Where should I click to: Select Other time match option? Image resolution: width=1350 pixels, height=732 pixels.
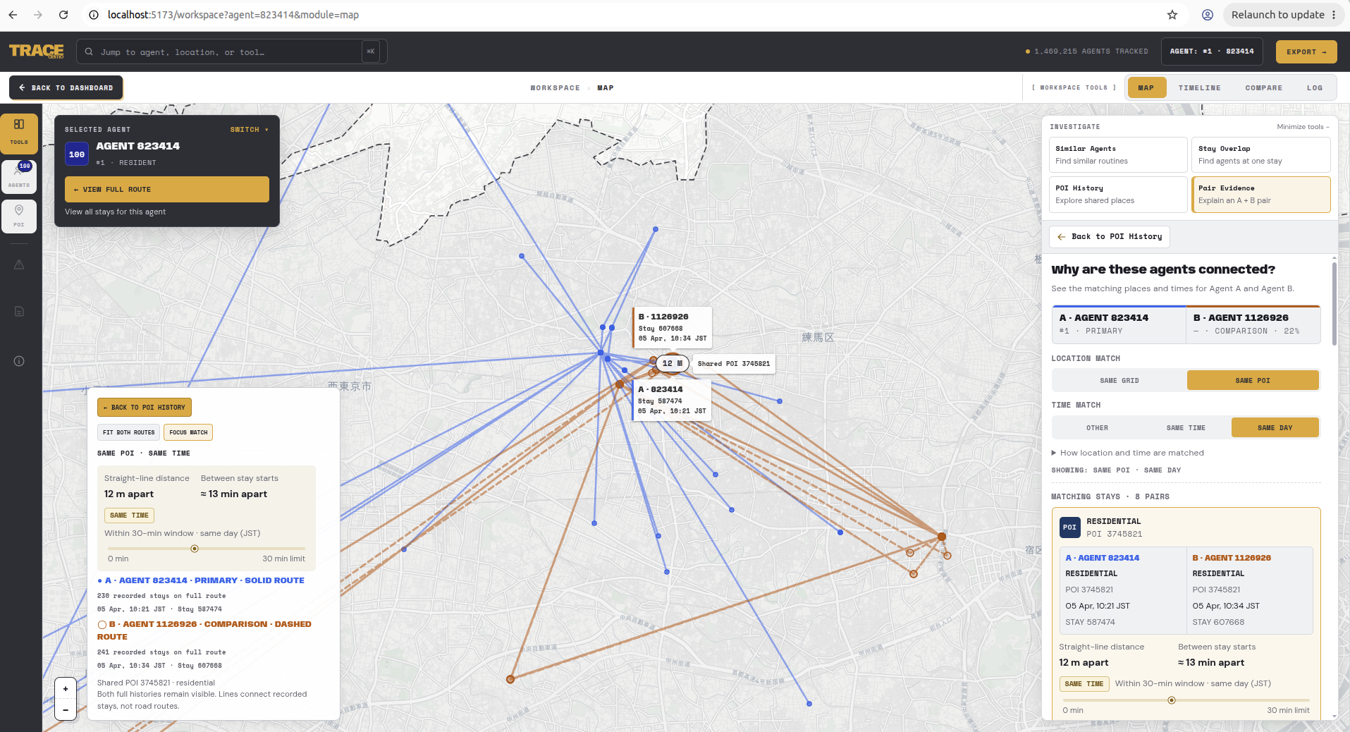coord(1097,427)
